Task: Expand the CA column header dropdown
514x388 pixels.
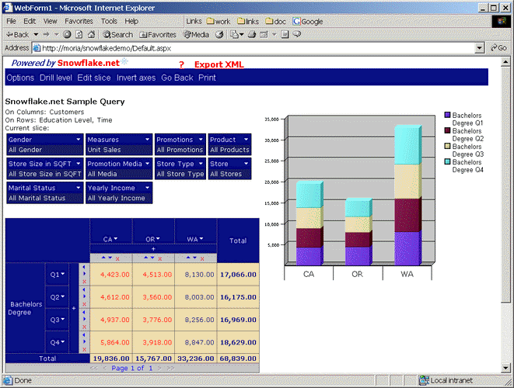Action: 116,239
